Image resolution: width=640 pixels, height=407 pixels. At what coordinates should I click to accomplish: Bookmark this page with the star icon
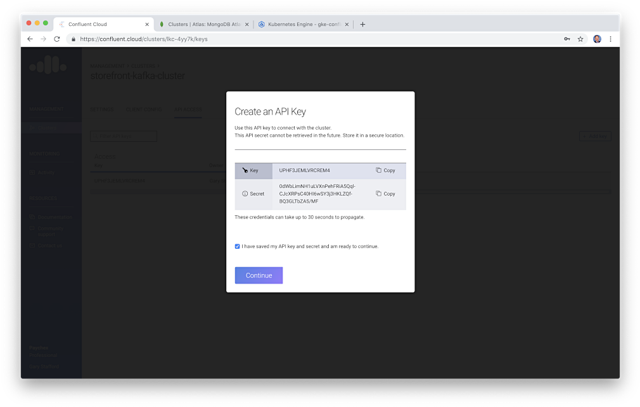[x=580, y=39]
